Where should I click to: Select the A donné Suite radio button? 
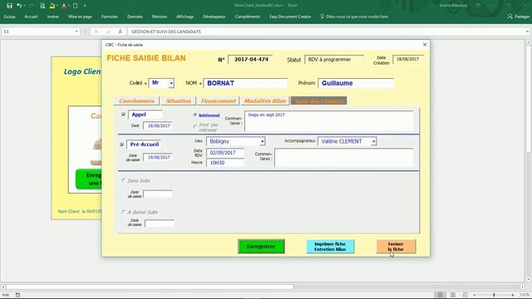124,212
